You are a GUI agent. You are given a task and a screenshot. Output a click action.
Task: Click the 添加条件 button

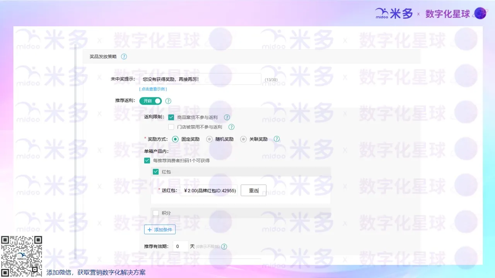160,229
